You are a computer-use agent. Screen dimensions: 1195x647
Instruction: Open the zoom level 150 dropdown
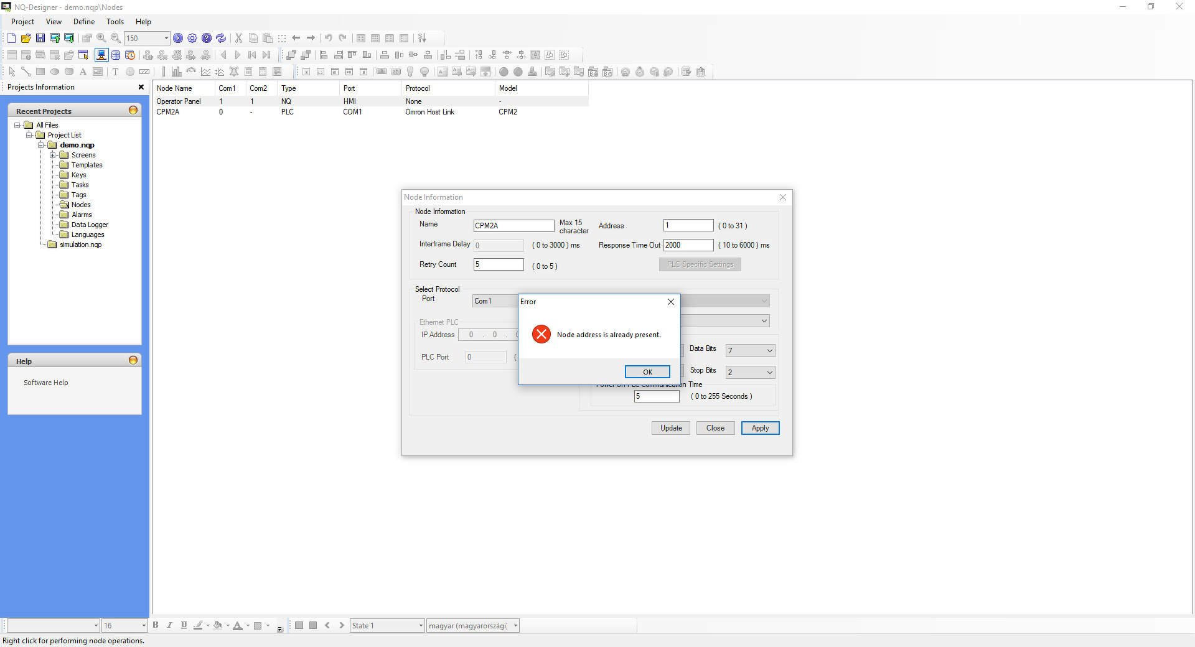(166, 38)
